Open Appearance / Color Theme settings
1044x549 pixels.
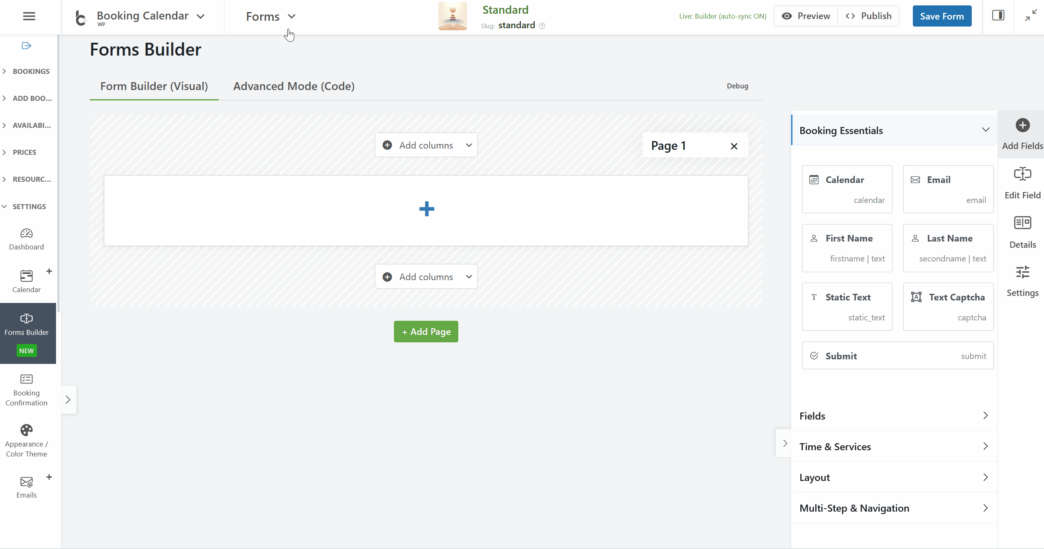pyautogui.click(x=27, y=440)
